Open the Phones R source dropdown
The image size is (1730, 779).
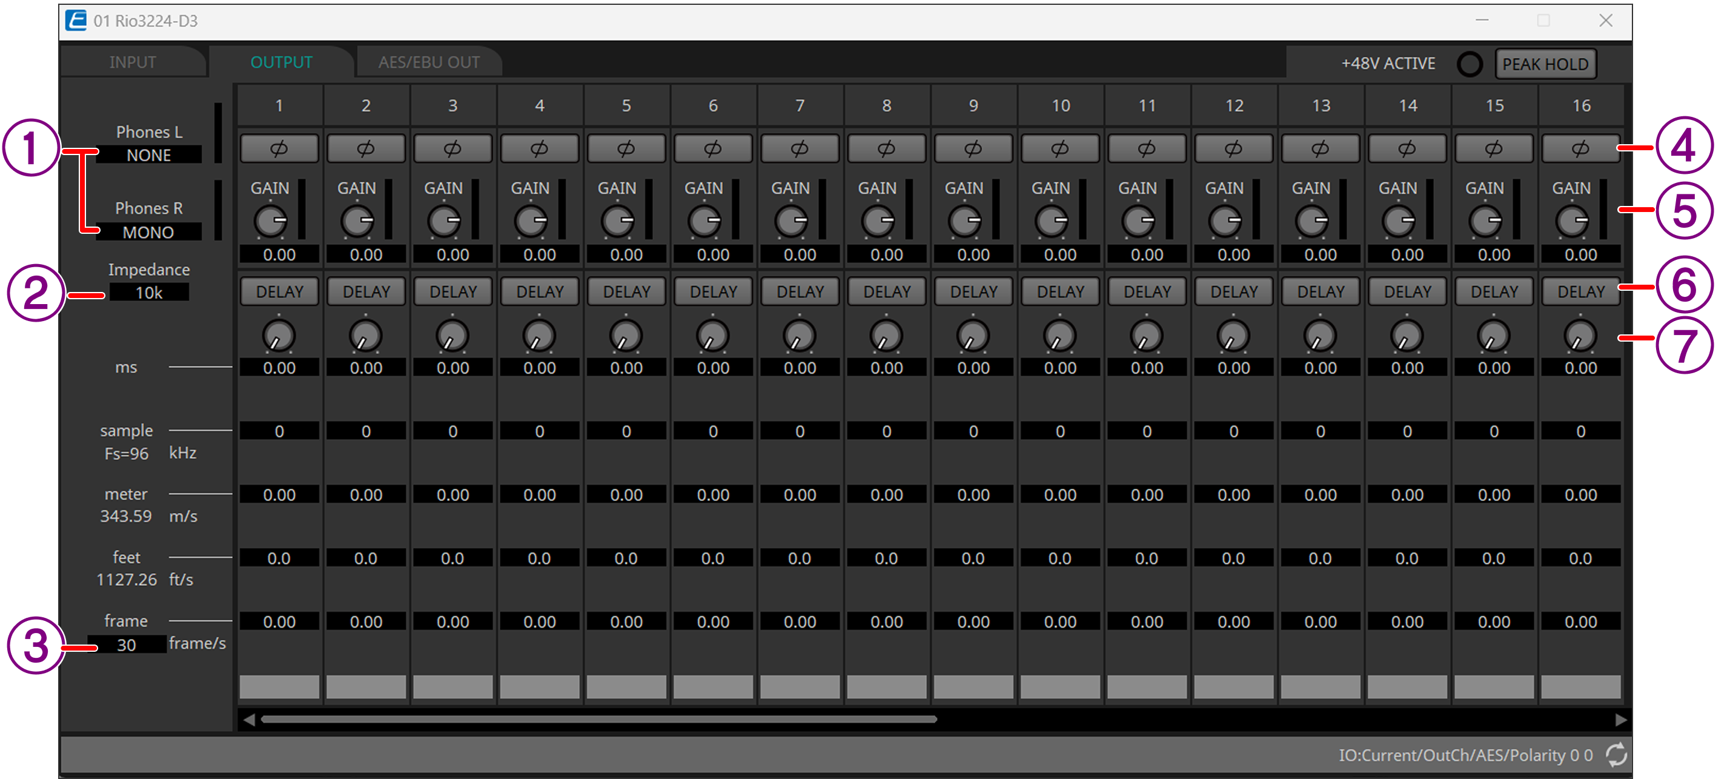pos(148,233)
